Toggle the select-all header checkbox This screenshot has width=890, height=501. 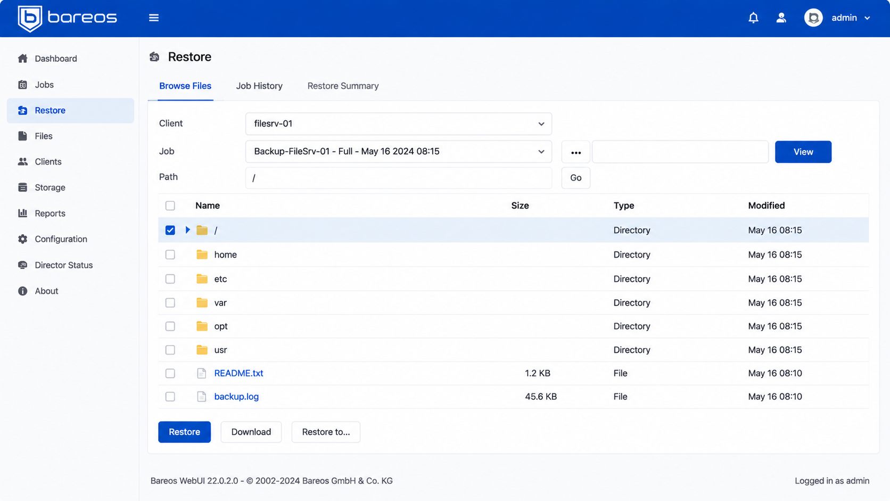click(x=170, y=206)
